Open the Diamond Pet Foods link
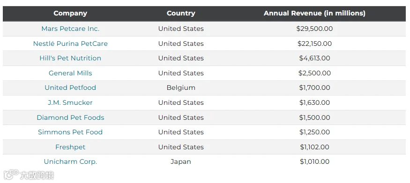The height and width of the screenshot is (183, 410). (x=70, y=117)
